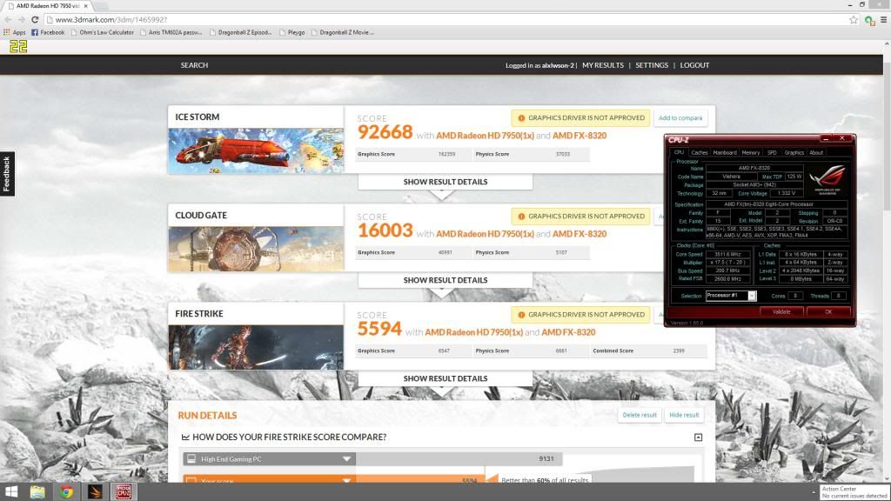The width and height of the screenshot is (891, 501).
Task: Click the Hide result button
Action: tap(684, 415)
